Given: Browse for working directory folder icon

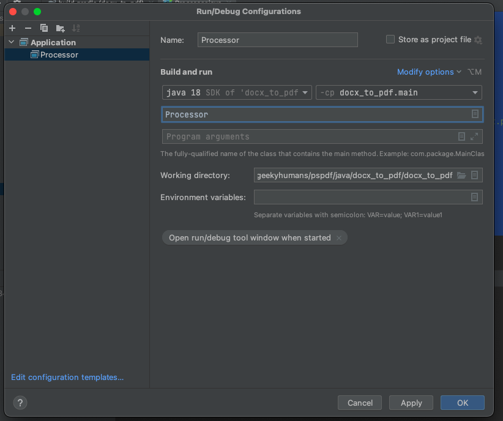Looking at the screenshot, I should (461, 175).
